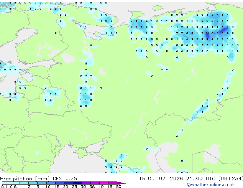This screenshot has width=243, height=188.
Task: Click the 1–2 mm legend swatch
Action: click(x=24, y=183)
